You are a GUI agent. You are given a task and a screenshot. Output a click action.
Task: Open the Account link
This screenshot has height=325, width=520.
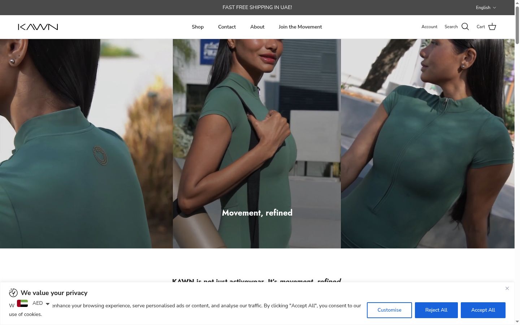pos(429,27)
